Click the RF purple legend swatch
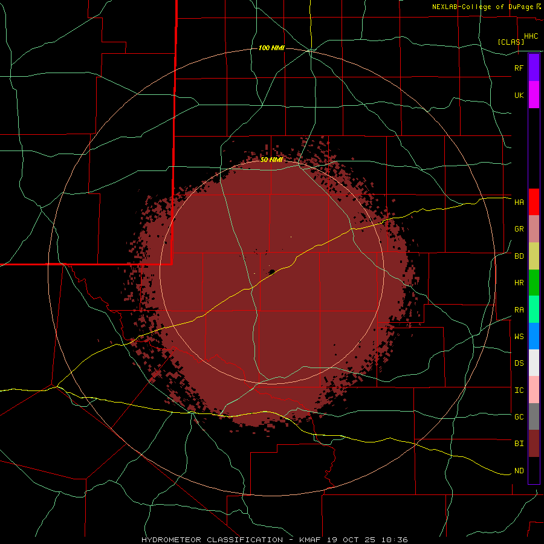Screen dimensions: 544x544 pos(534,67)
